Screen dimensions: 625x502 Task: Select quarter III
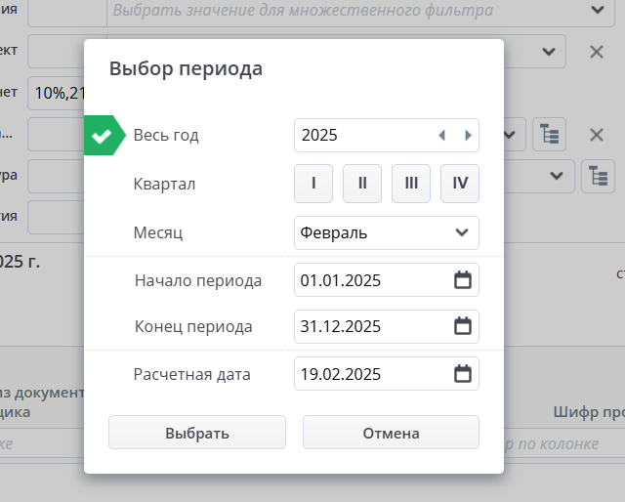(x=411, y=184)
